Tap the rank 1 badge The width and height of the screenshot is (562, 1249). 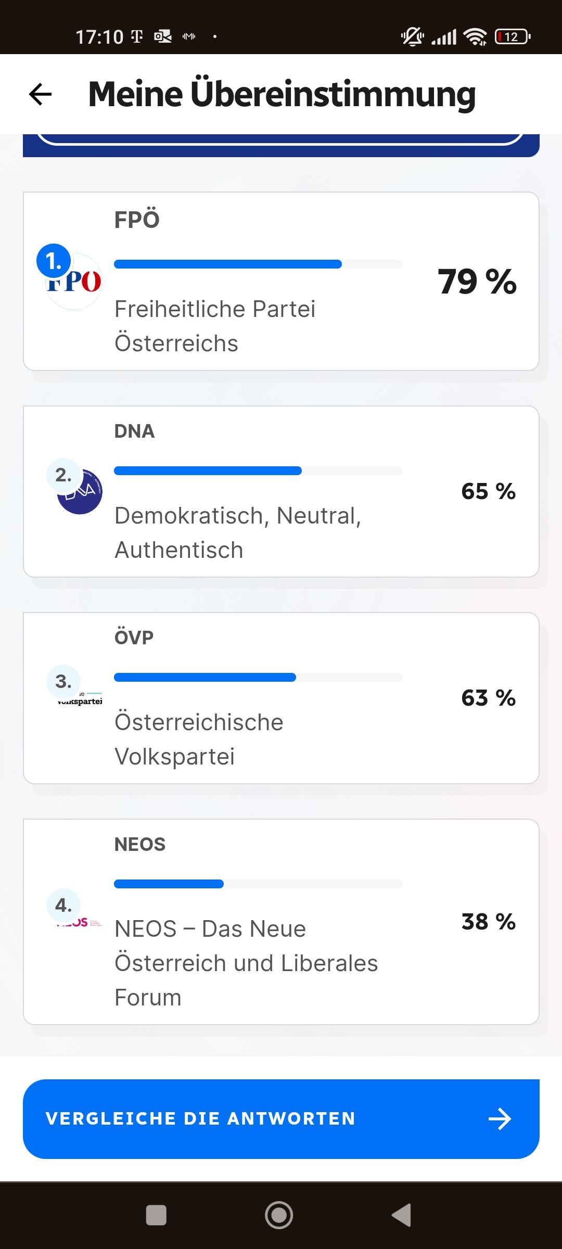(54, 261)
